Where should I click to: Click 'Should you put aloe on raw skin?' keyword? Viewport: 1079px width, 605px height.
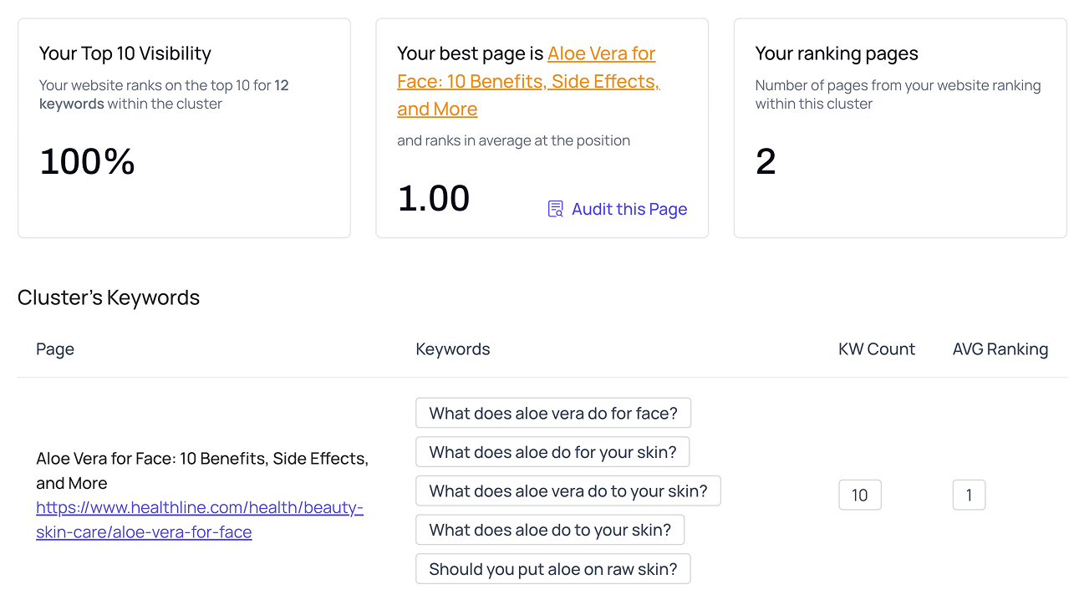pyautogui.click(x=552, y=569)
